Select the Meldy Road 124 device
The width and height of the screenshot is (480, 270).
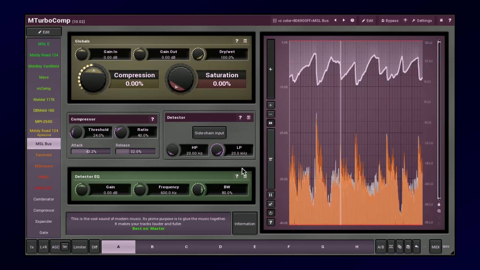(x=44, y=55)
